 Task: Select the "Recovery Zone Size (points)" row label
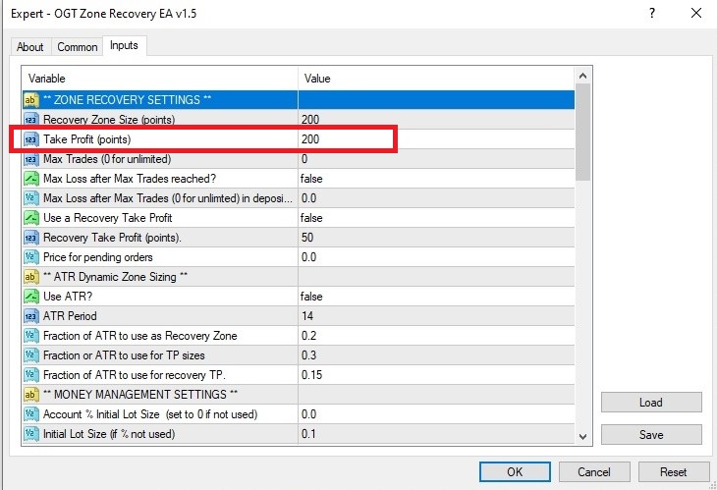point(109,119)
